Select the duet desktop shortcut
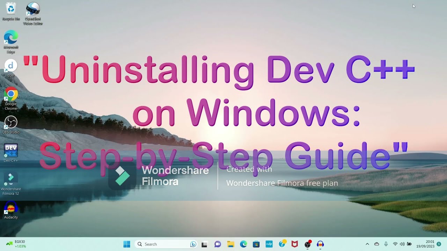Image resolution: width=447 pixels, height=251 pixels. (11, 68)
